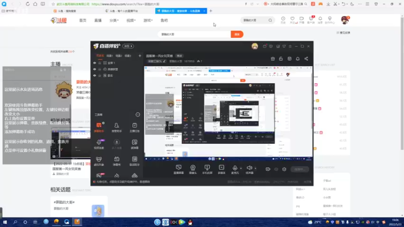The image size is (404, 227).
Task: Add 摄像头 camera source
Action: coord(193,169)
